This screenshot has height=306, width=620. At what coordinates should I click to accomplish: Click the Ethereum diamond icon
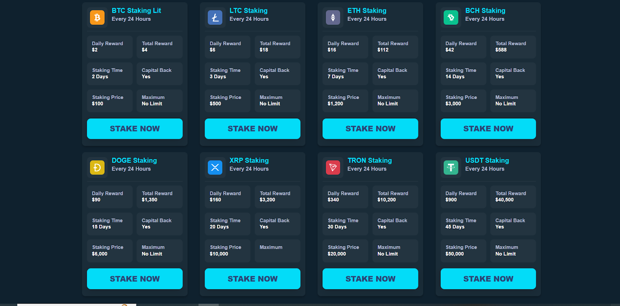[333, 17]
